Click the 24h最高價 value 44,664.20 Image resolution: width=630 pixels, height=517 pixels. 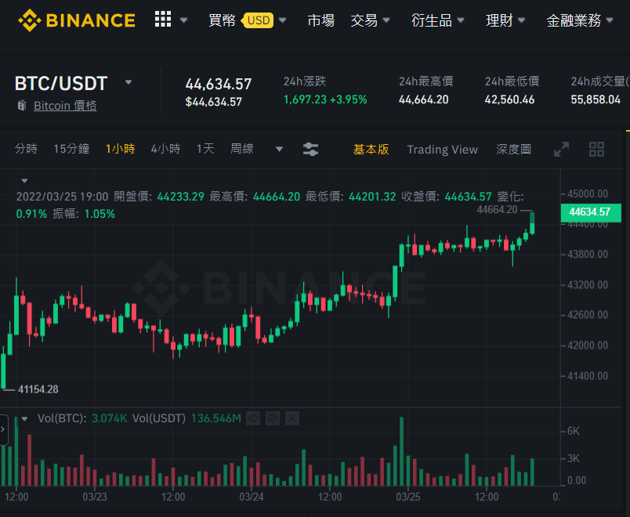click(x=423, y=99)
